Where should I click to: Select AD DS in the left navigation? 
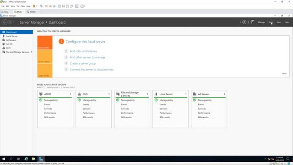(16, 44)
